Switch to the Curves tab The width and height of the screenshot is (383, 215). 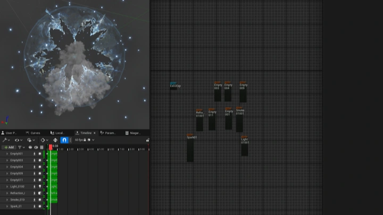click(x=35, y=133)
